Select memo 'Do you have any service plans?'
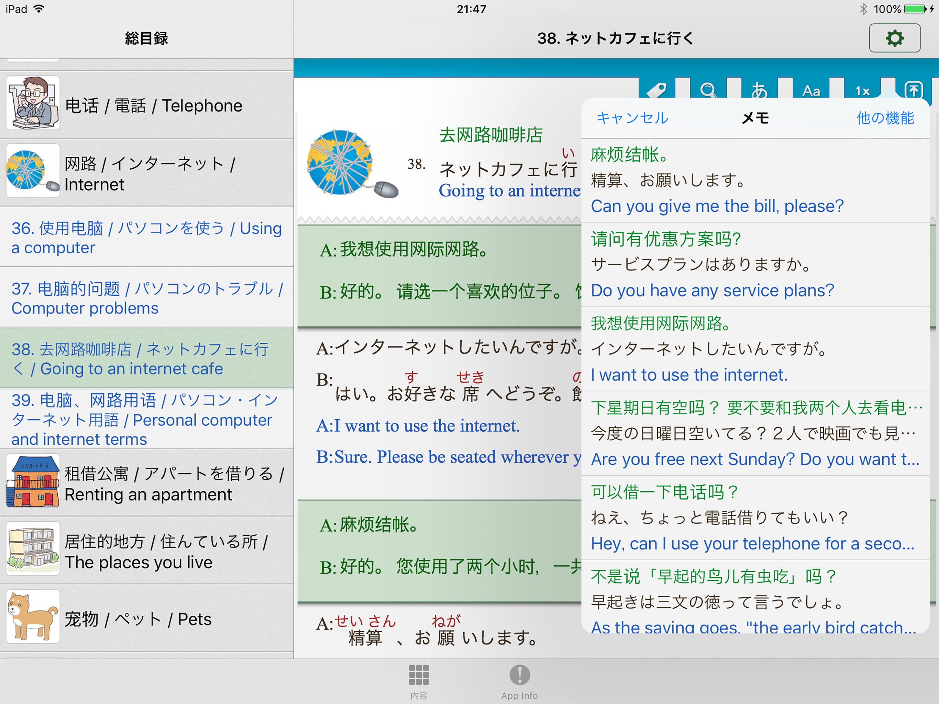The height and width of the screenshot is (704, 939). pos(755,265)
